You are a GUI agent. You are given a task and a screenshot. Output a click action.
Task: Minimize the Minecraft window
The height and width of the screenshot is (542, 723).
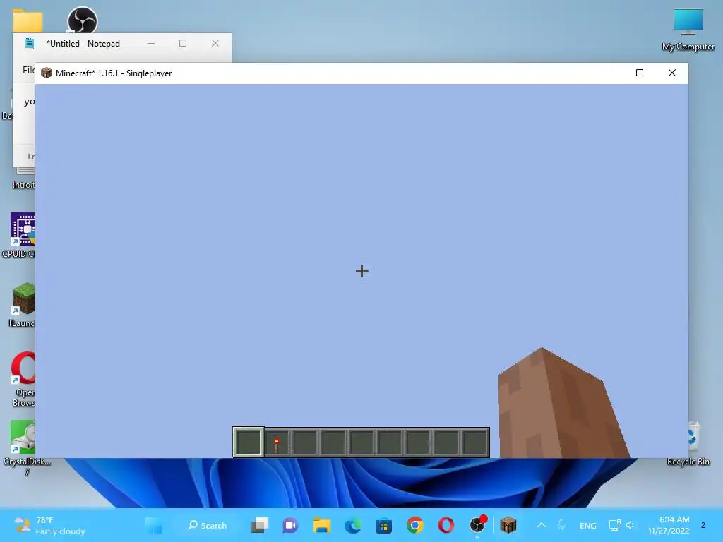coord(608,73)
